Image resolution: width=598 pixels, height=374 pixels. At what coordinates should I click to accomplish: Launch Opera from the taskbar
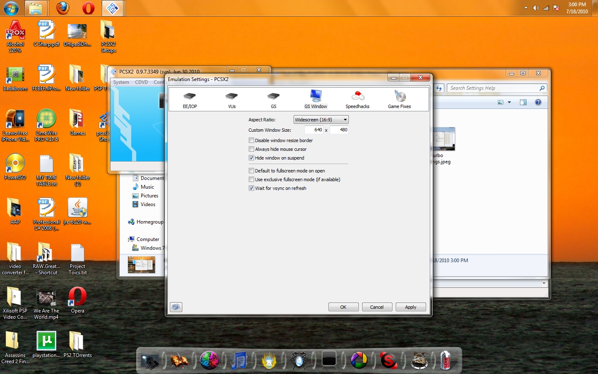click(88, 8)
